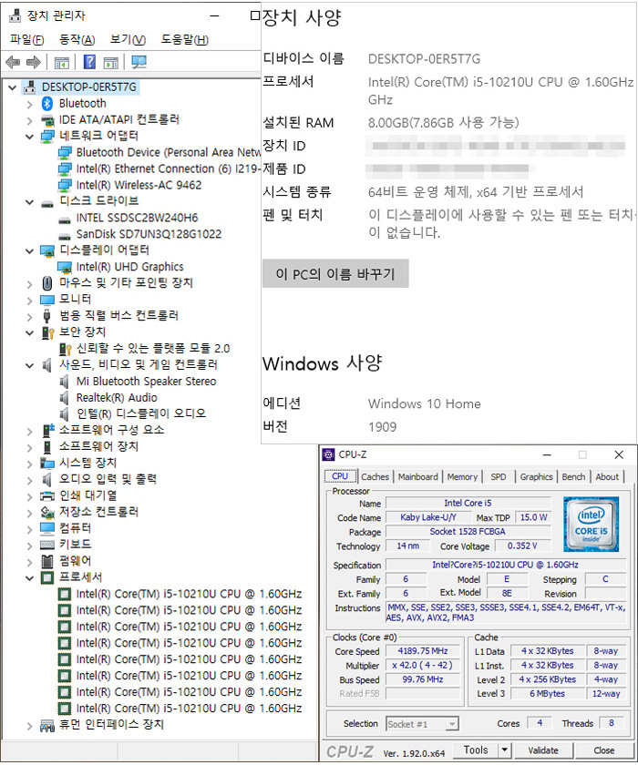638x765 pixels.
Task: Click the monitor scan hardware toolbar icon
Action: [139, 63]
